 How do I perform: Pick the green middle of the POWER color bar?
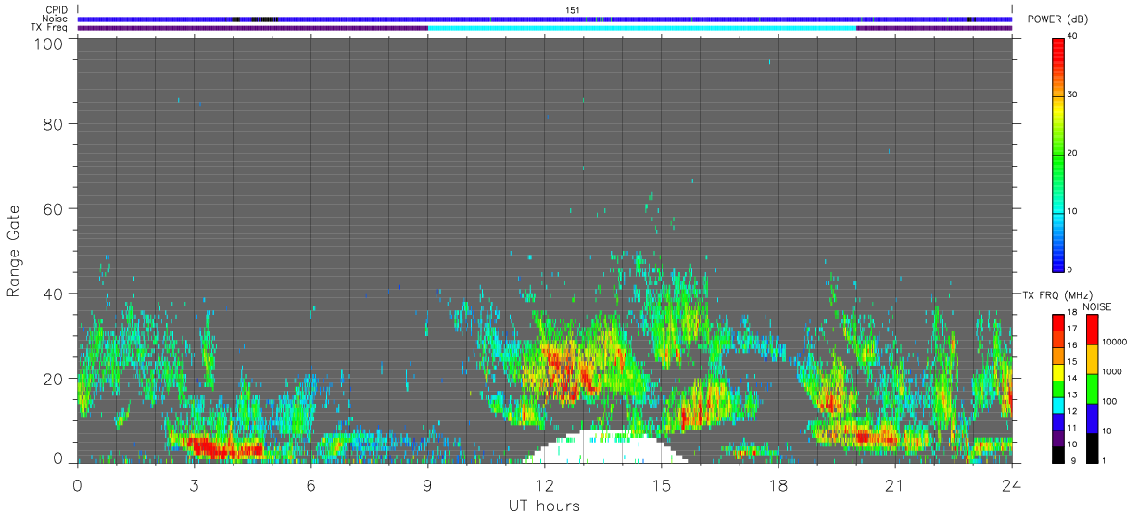(1057, 157)
